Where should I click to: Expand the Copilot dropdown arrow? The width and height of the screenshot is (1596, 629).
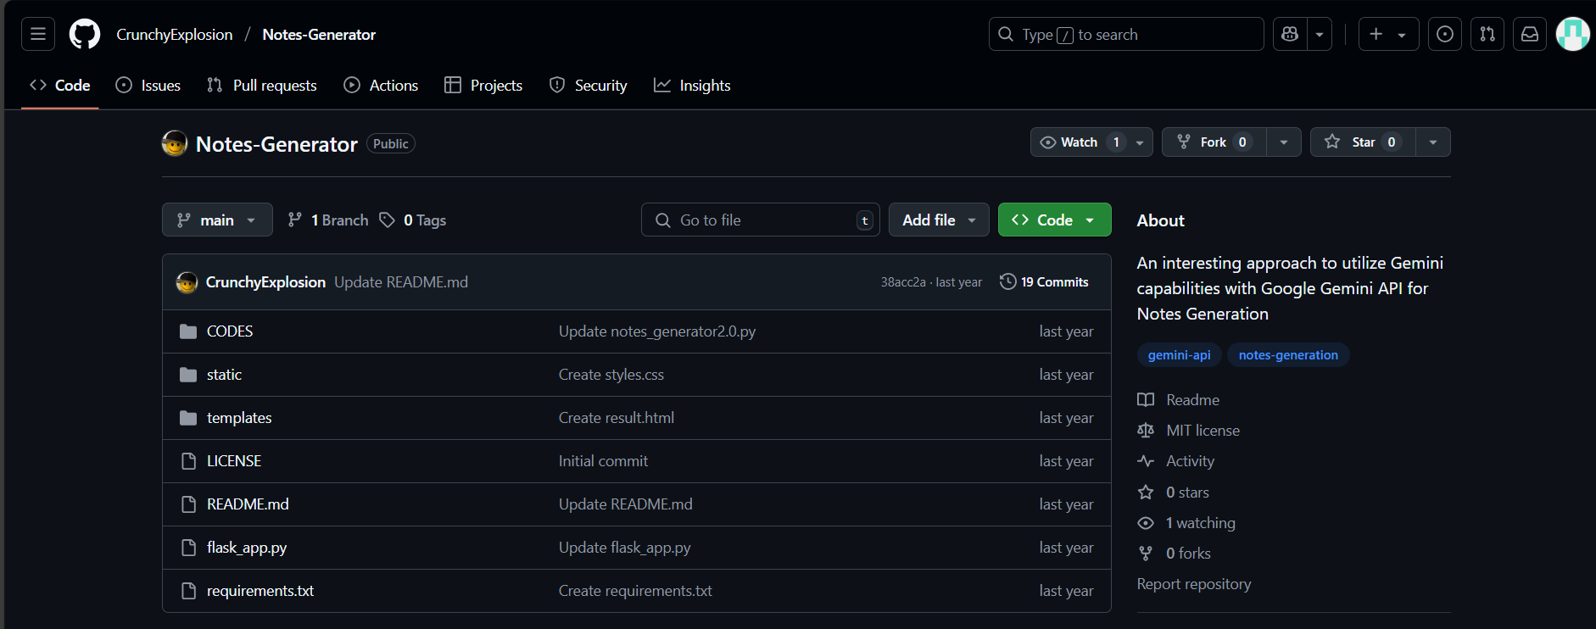1320,34
